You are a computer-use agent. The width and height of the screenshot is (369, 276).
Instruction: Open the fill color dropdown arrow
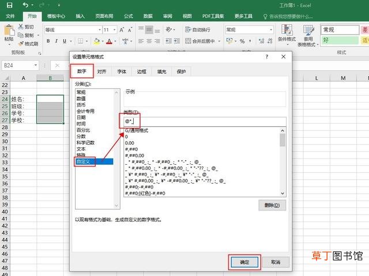(103, 41)
